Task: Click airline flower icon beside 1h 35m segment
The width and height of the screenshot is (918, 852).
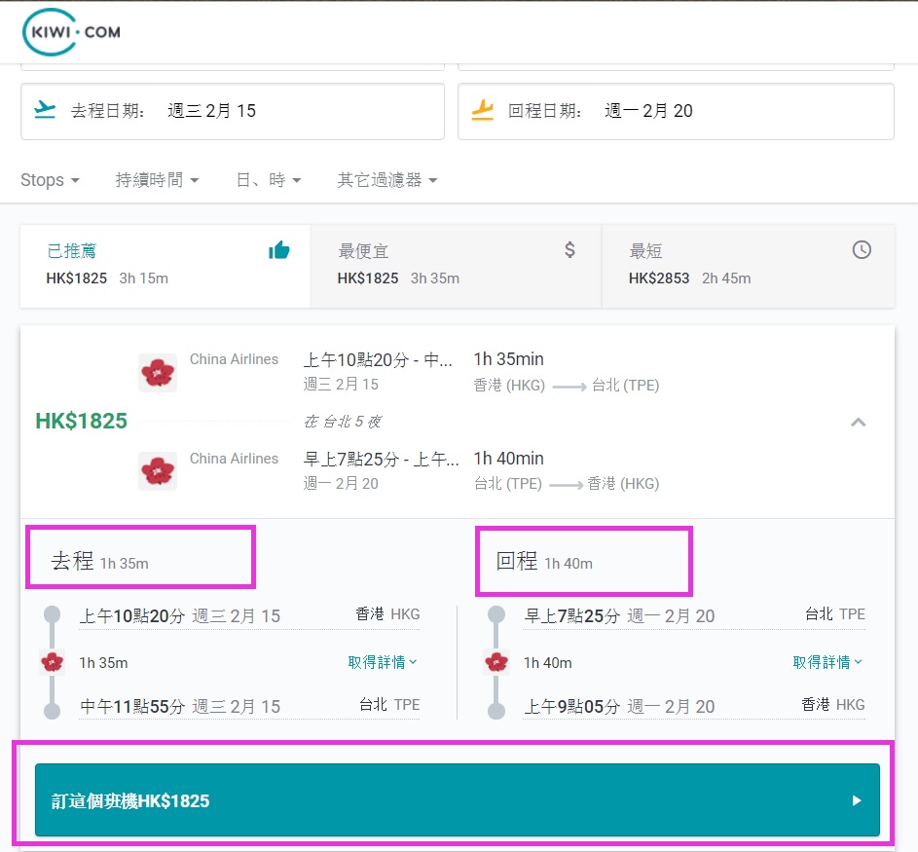Action: pos(53,662)
